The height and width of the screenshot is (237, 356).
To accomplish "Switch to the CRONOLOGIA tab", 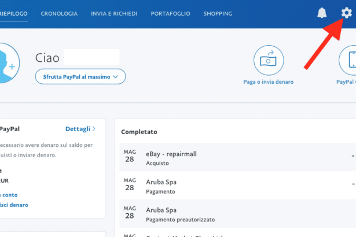I will pos(59,14).
